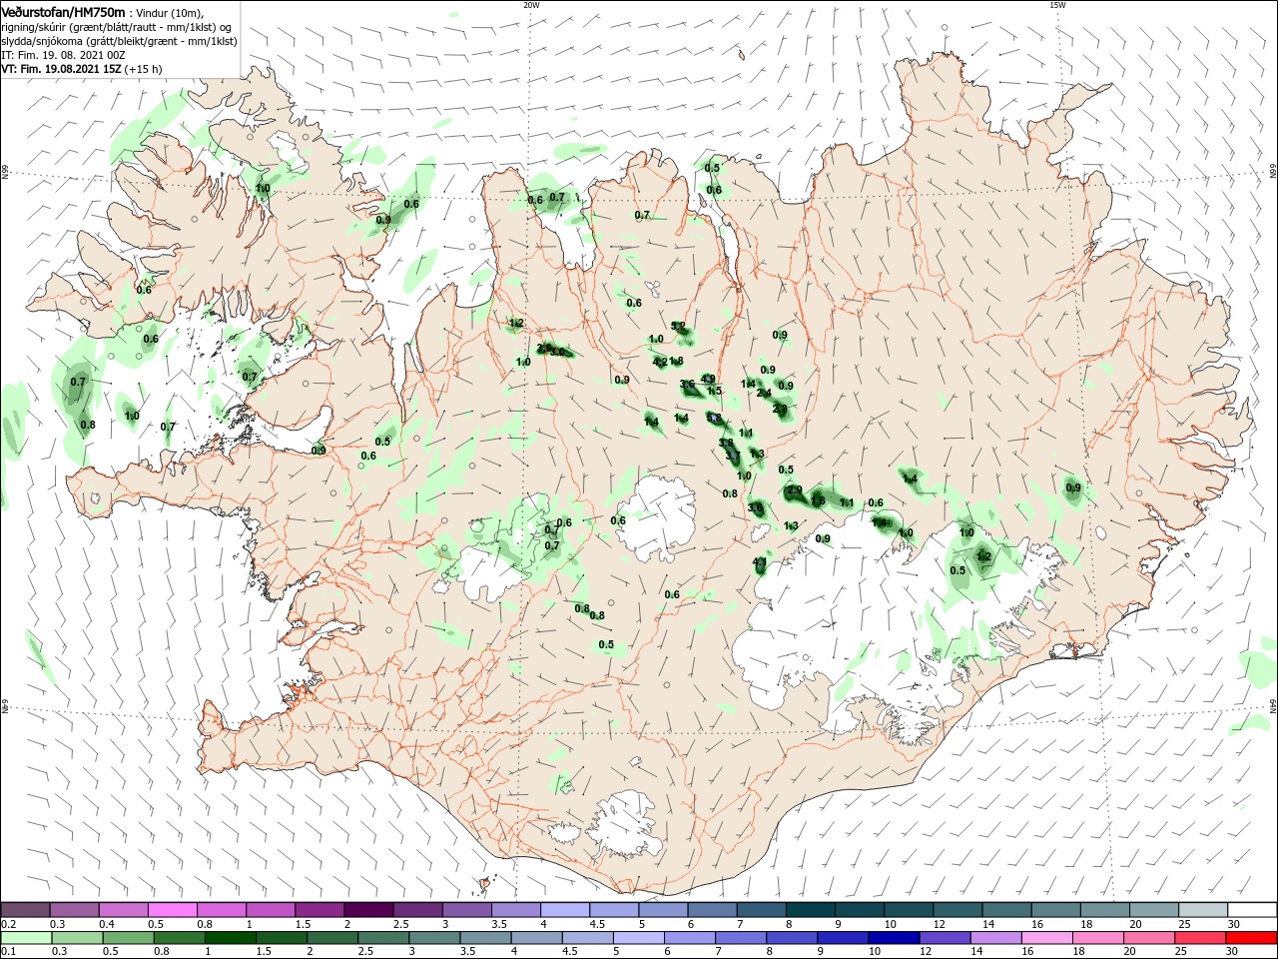Pick the dark purple 2–2.5 snow legend swatch

(368, 909)
